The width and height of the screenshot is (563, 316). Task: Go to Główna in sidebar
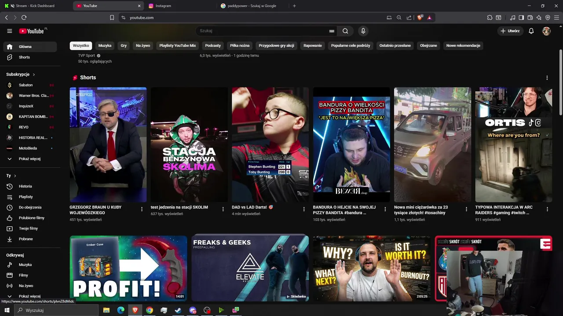(x=30, y=47)
